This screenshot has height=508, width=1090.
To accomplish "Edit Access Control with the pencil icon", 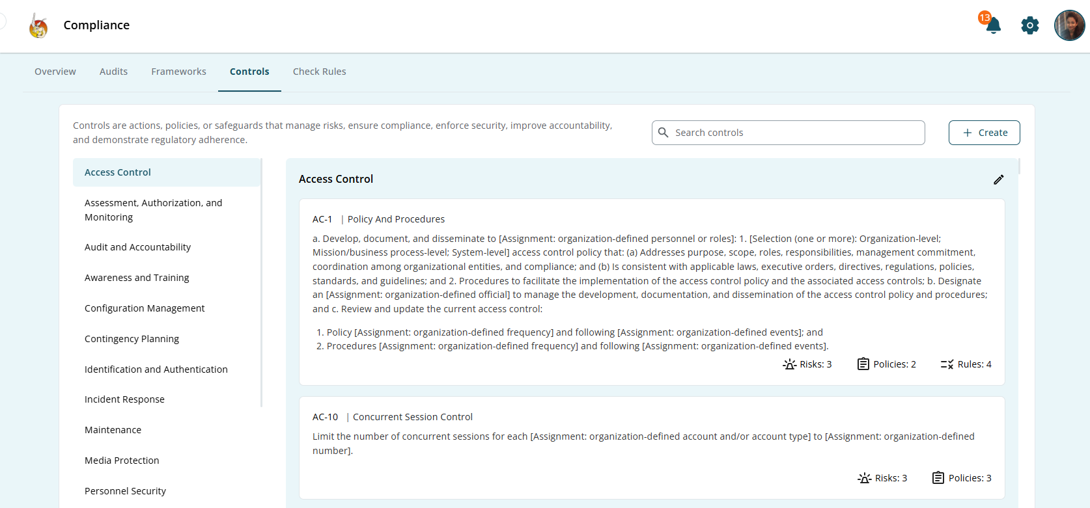I will 998,180.
